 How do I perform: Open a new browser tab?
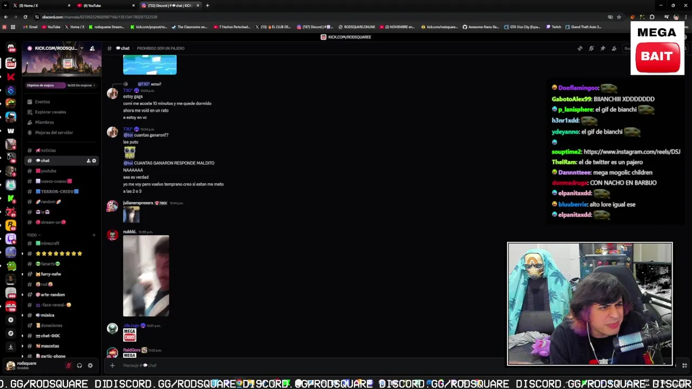click(207, 5)
